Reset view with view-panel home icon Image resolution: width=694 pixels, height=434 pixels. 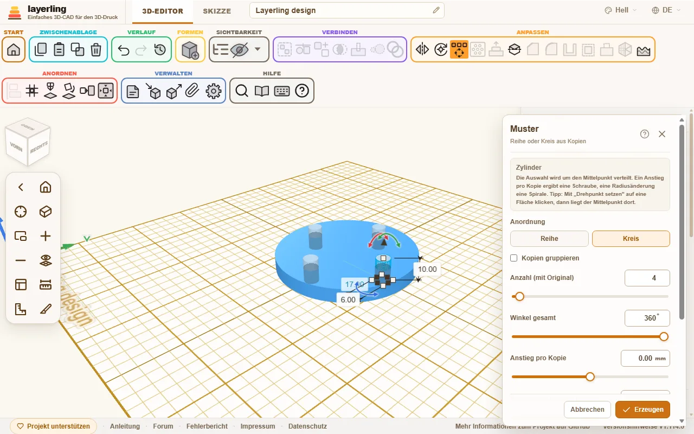click(46, 187)
